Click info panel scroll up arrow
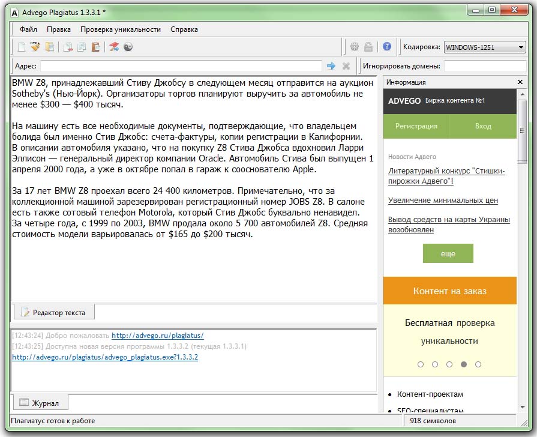Viewport: 537px width, 437px height. click(522, 94)
